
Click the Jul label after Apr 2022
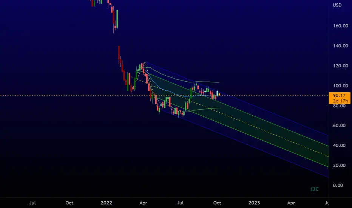180,203
